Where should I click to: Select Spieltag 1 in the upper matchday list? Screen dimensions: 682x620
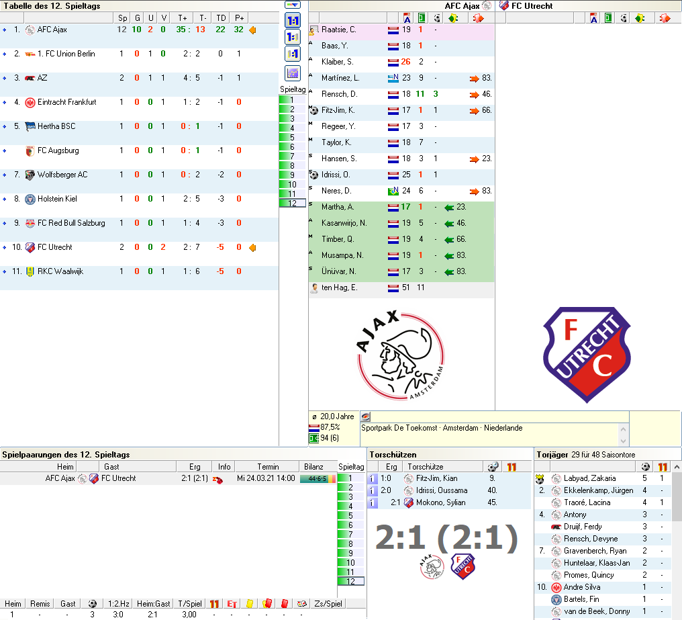(292, 99)
